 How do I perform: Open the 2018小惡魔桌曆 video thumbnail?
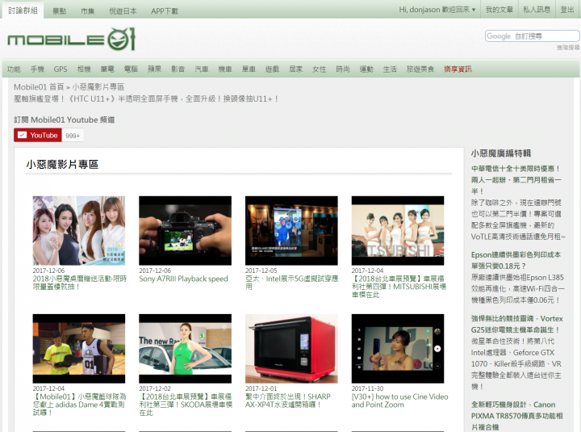(x=79, y=231)
